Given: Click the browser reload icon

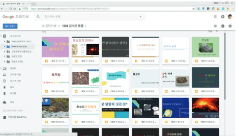Looking at the screenshot, I should (11, 9).
